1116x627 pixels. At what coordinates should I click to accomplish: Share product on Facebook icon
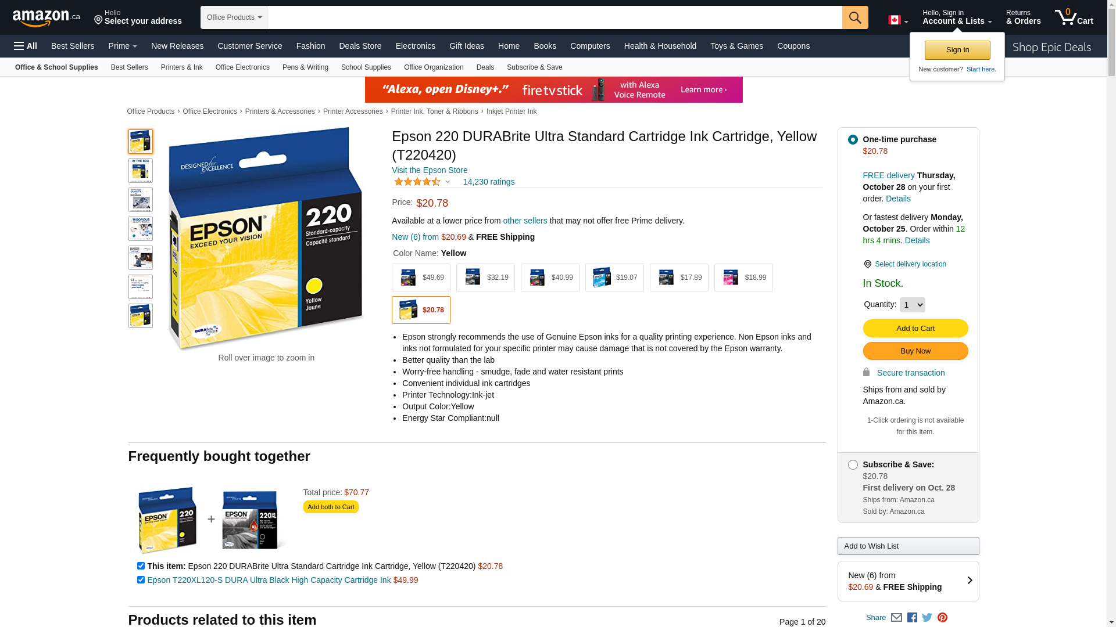(912, 618)
